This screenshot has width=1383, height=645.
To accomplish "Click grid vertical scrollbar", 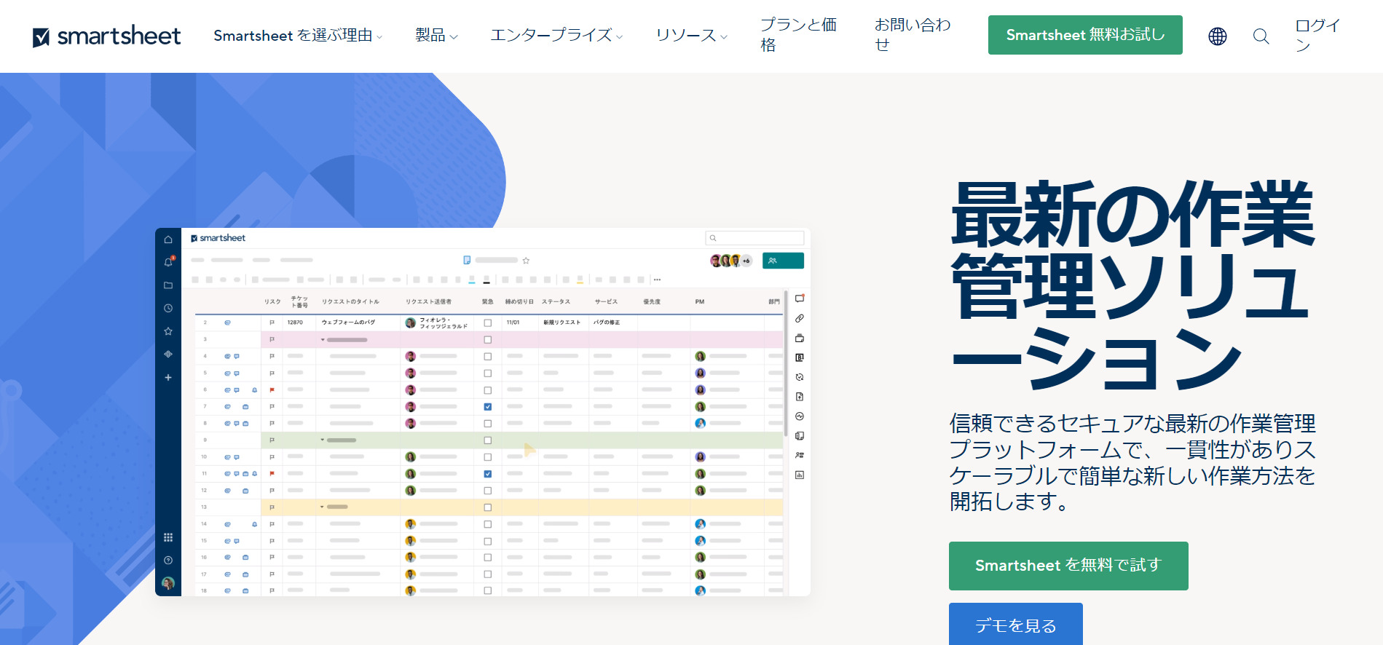I will [x=786, y=364].
